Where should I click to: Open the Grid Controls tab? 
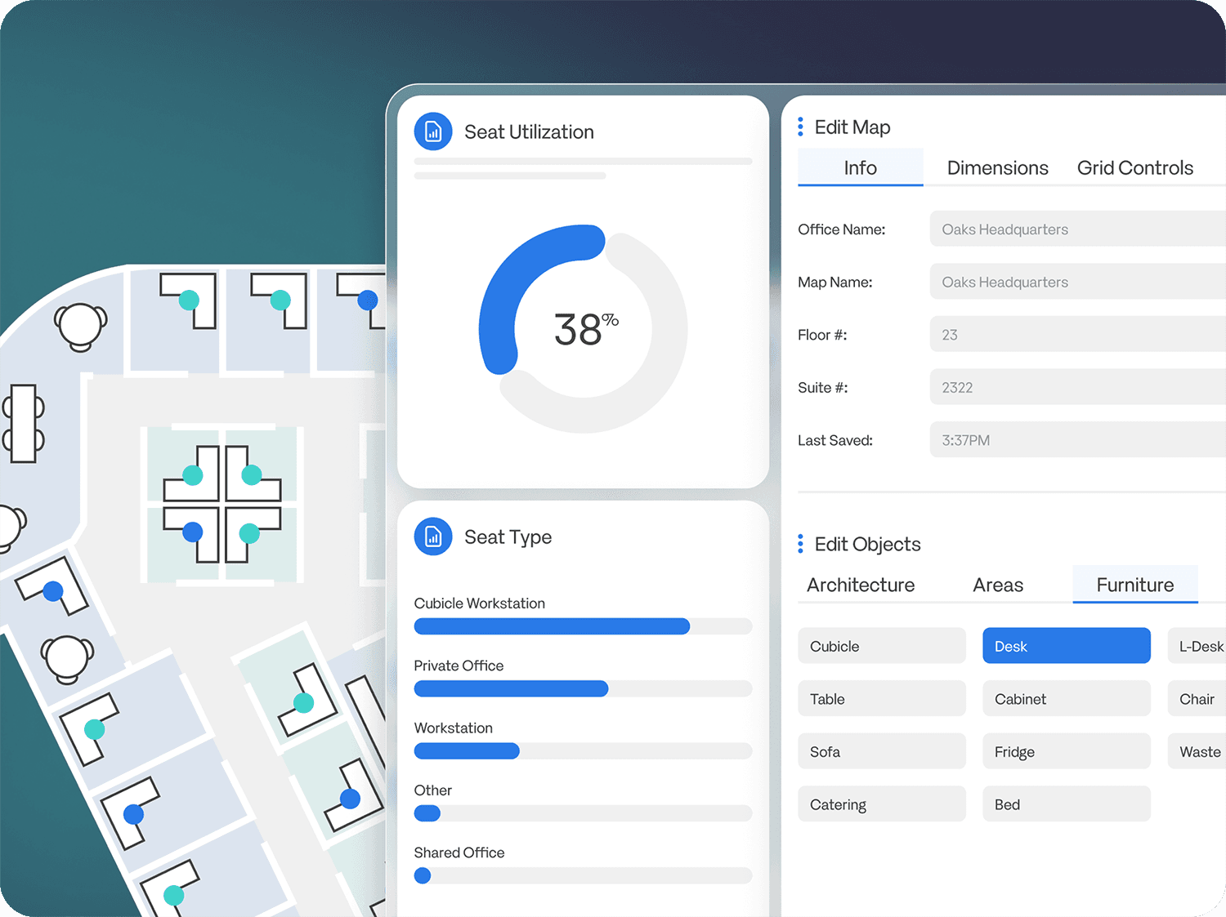coord(1134,167)
